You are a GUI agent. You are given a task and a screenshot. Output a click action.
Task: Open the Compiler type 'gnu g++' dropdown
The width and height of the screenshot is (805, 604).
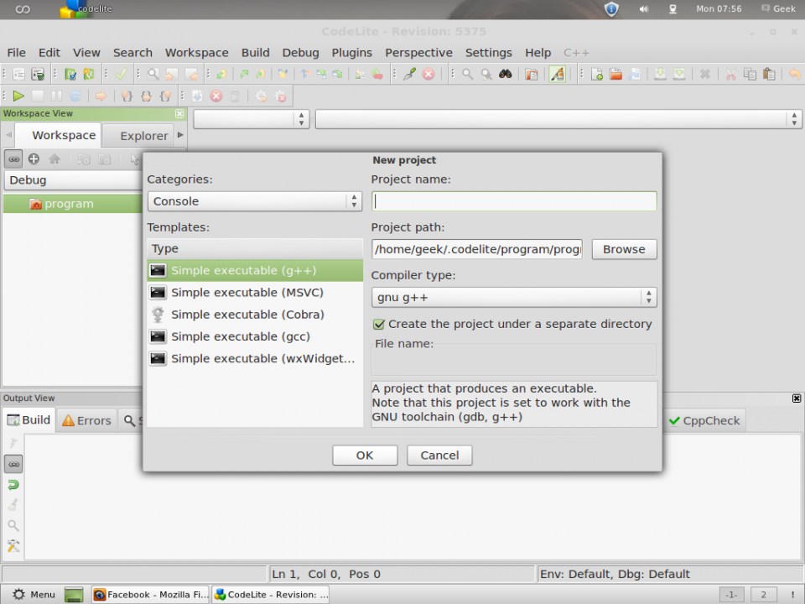(514, 297)
